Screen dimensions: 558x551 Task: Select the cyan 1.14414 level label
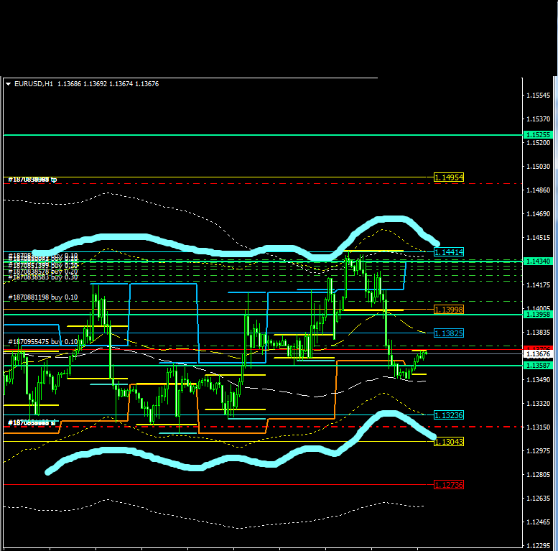449,252
